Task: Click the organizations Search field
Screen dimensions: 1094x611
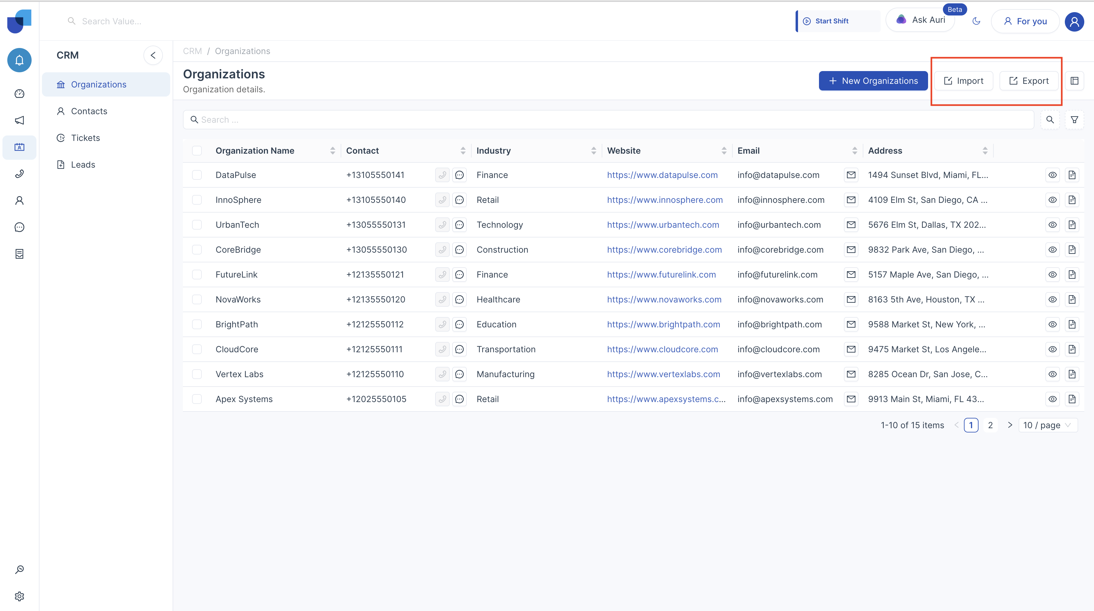Action: click(608, 120)
